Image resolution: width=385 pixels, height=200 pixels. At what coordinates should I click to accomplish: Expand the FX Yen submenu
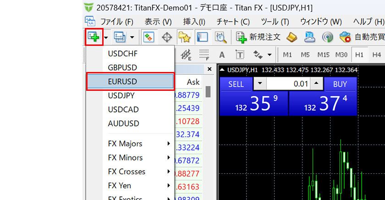pos(130,185)
